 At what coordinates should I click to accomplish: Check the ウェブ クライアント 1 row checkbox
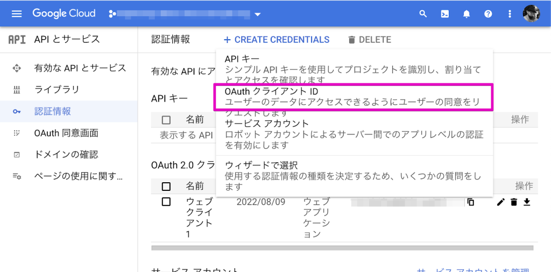(x=166, y=202)
